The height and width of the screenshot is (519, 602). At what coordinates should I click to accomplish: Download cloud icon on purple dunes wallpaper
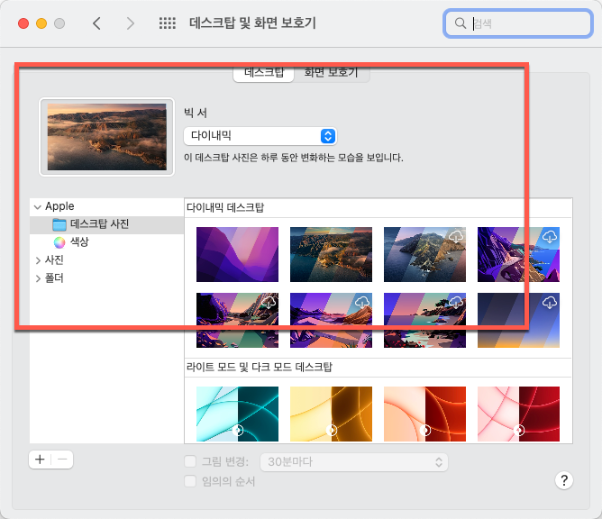(362, 303)
